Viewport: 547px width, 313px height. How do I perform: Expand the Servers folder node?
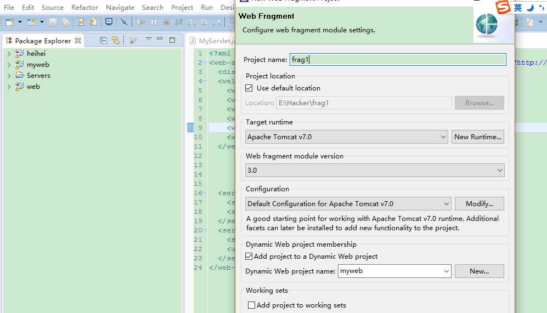coord(9,76)
